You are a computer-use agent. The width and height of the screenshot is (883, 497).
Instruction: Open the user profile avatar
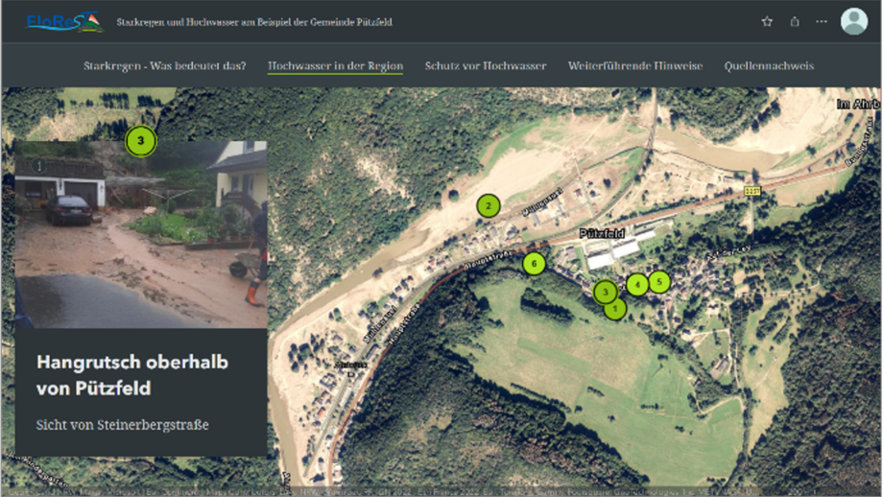click(853, 21)
